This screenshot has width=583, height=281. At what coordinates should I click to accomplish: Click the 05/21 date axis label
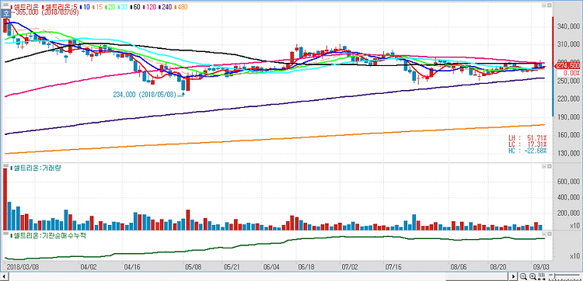point(232,267)
